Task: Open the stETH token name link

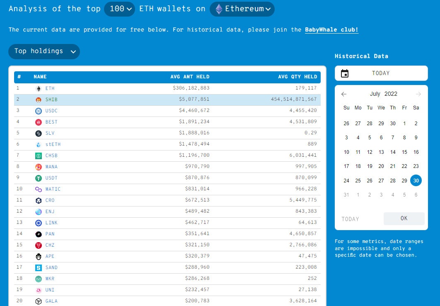Action: tap(53, 144)
